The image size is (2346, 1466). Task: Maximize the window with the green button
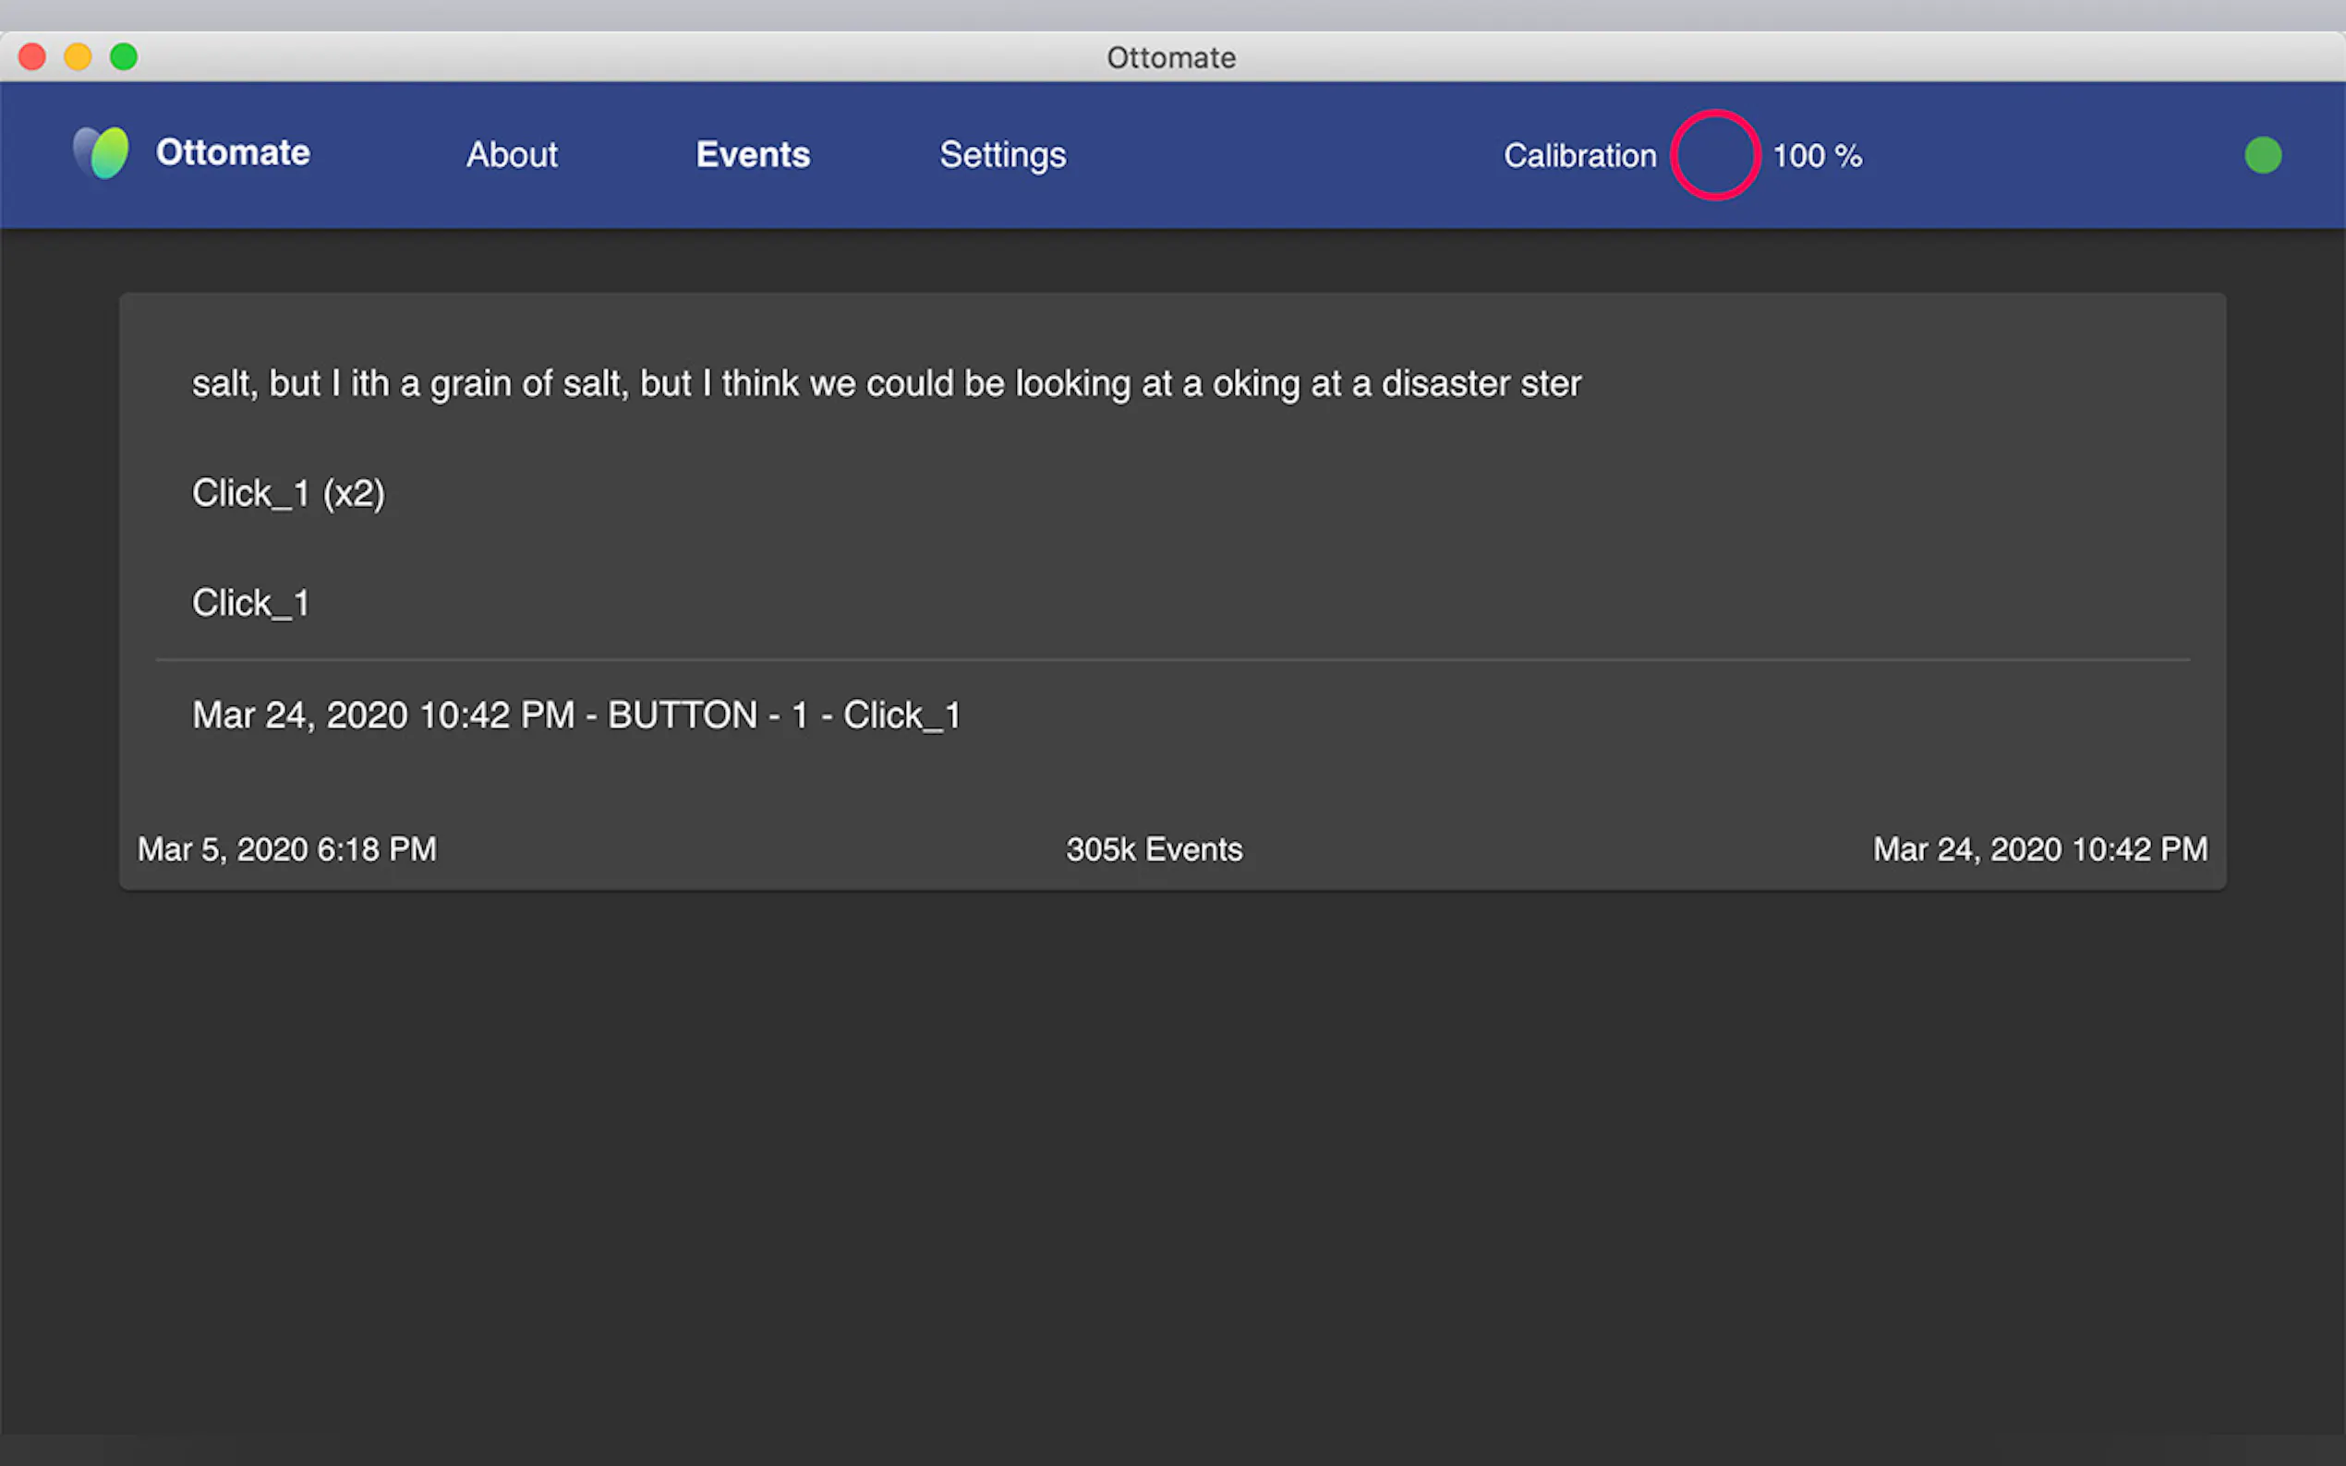point(123,57)
